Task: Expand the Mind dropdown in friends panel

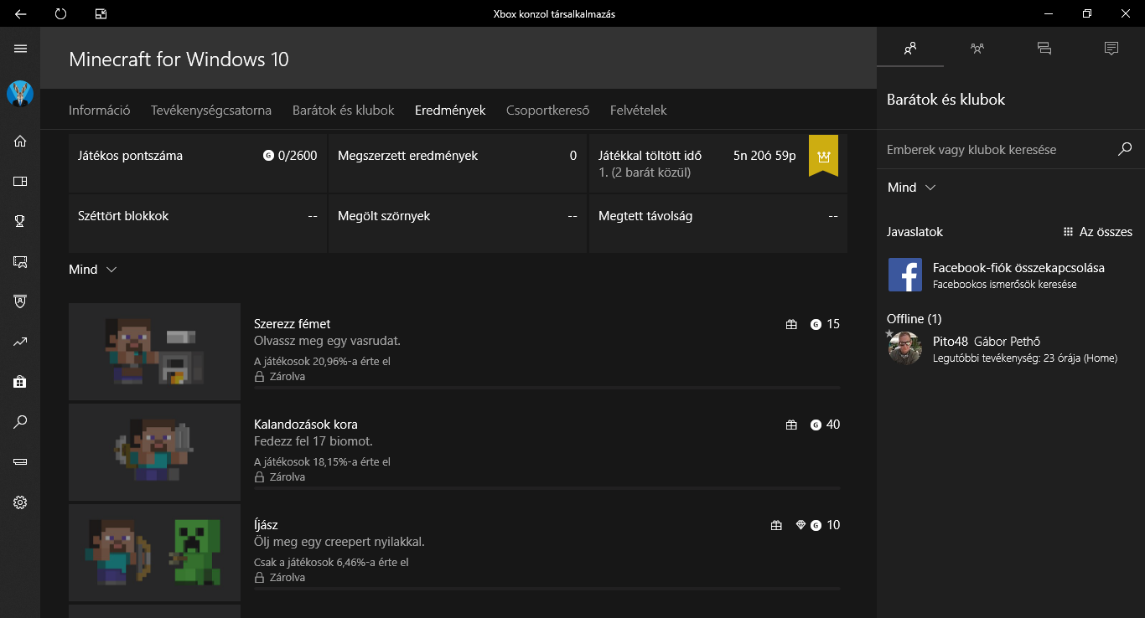Action: pos(911,188)
